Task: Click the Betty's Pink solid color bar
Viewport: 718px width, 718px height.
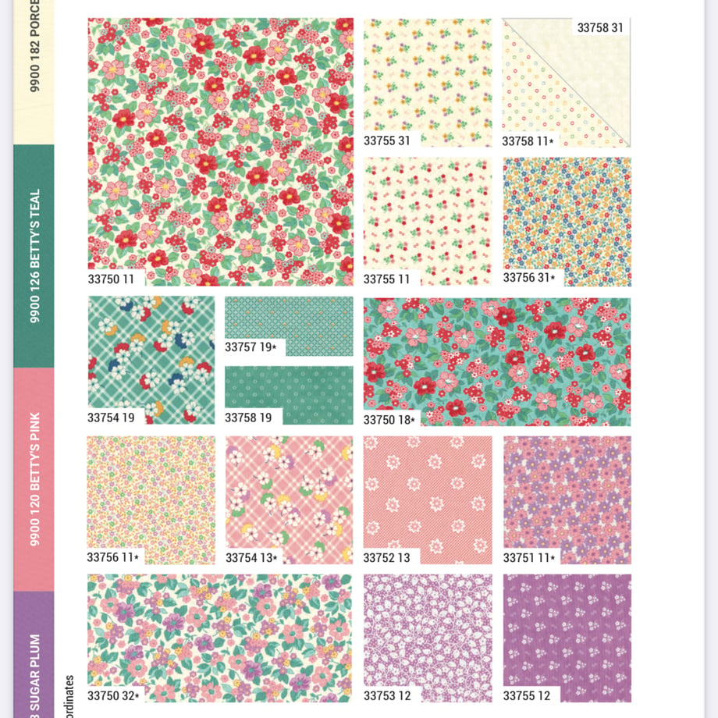Action: pyautogui.click(x=34, y=479)
